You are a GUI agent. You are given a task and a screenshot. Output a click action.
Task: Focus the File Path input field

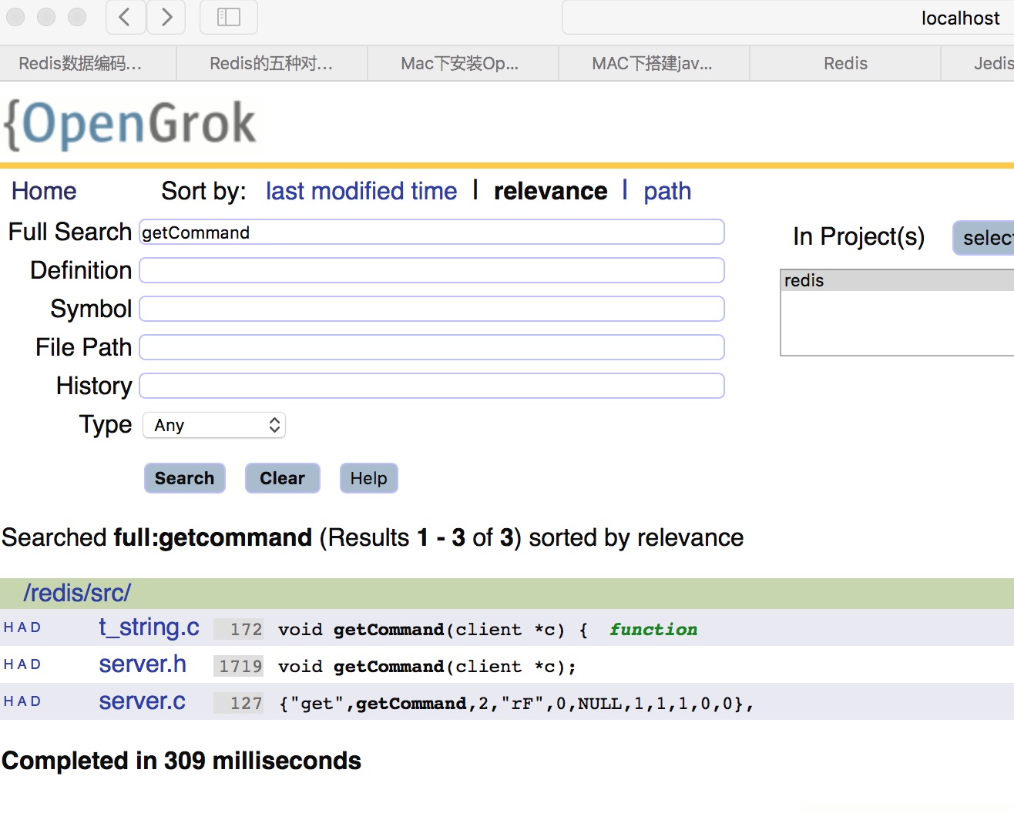pyautogui.click(x=431, y=347)
